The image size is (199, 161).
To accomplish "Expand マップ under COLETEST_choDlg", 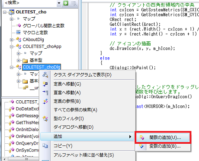I will pyautogui.click(x=19, y=74).
